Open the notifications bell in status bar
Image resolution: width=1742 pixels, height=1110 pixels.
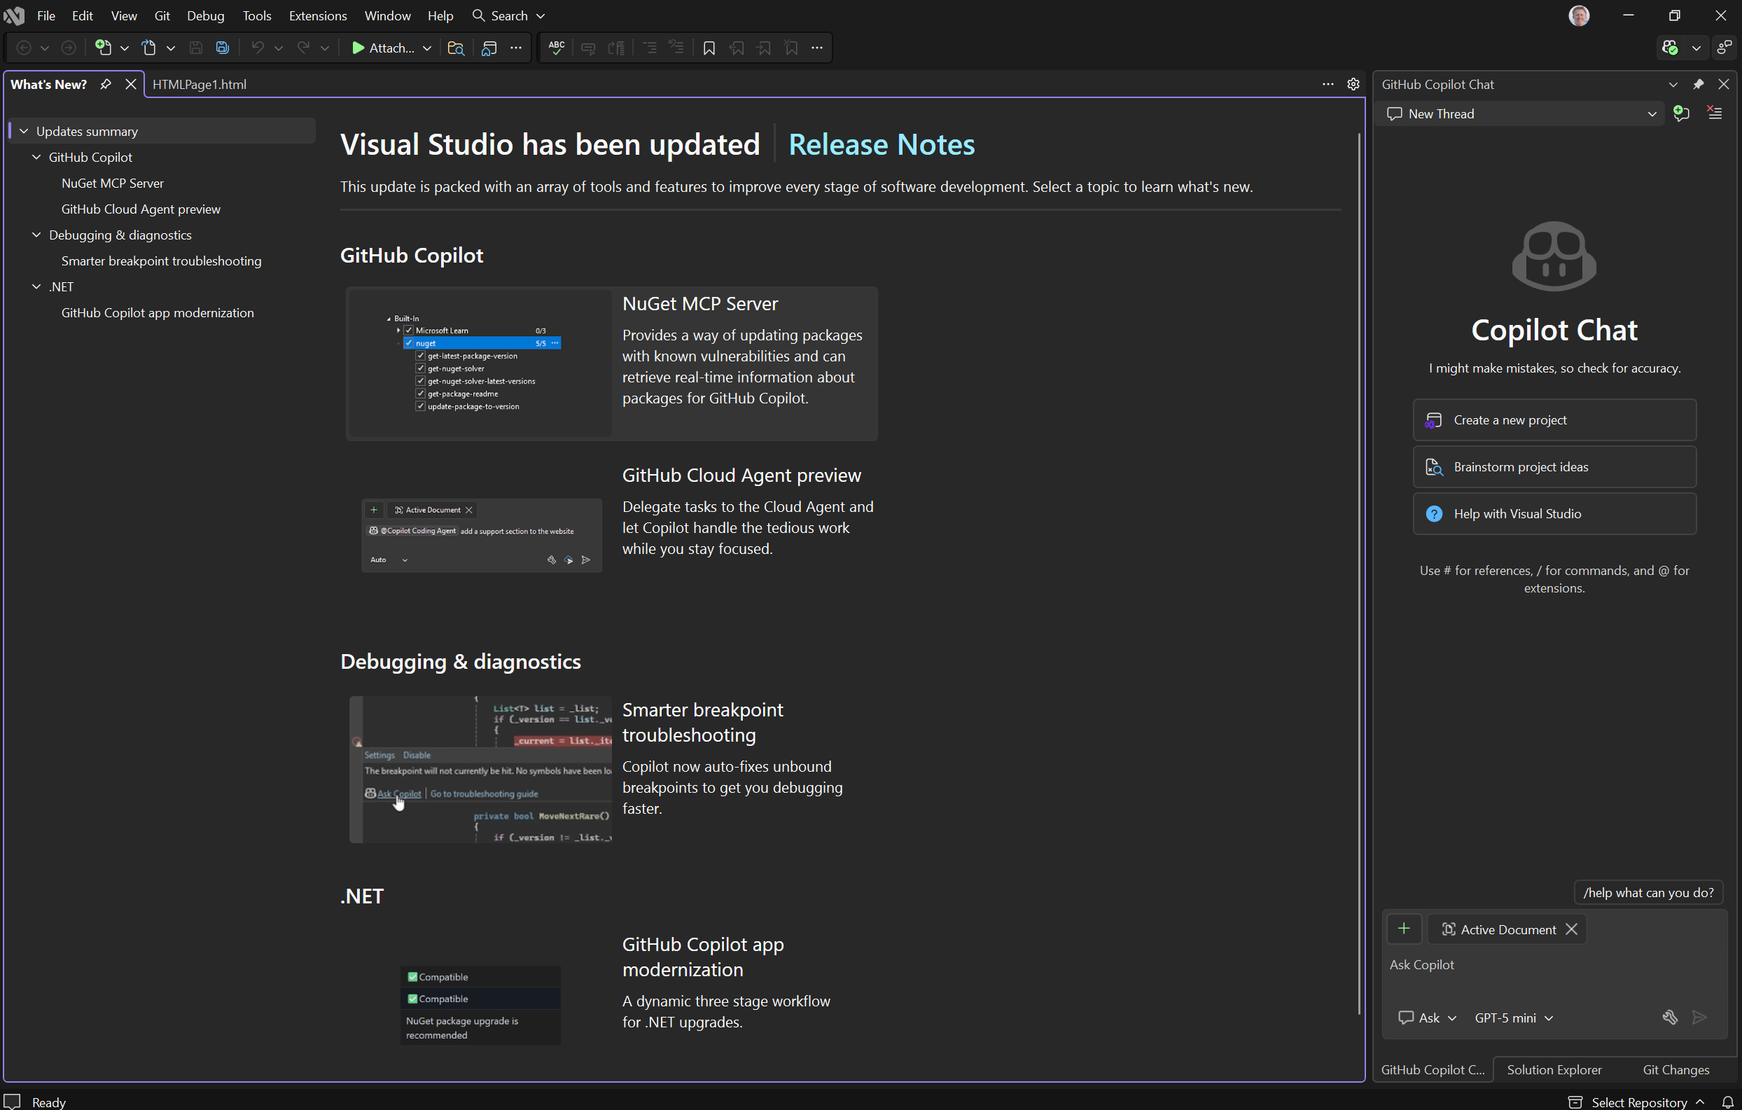pos(1727,1102)
